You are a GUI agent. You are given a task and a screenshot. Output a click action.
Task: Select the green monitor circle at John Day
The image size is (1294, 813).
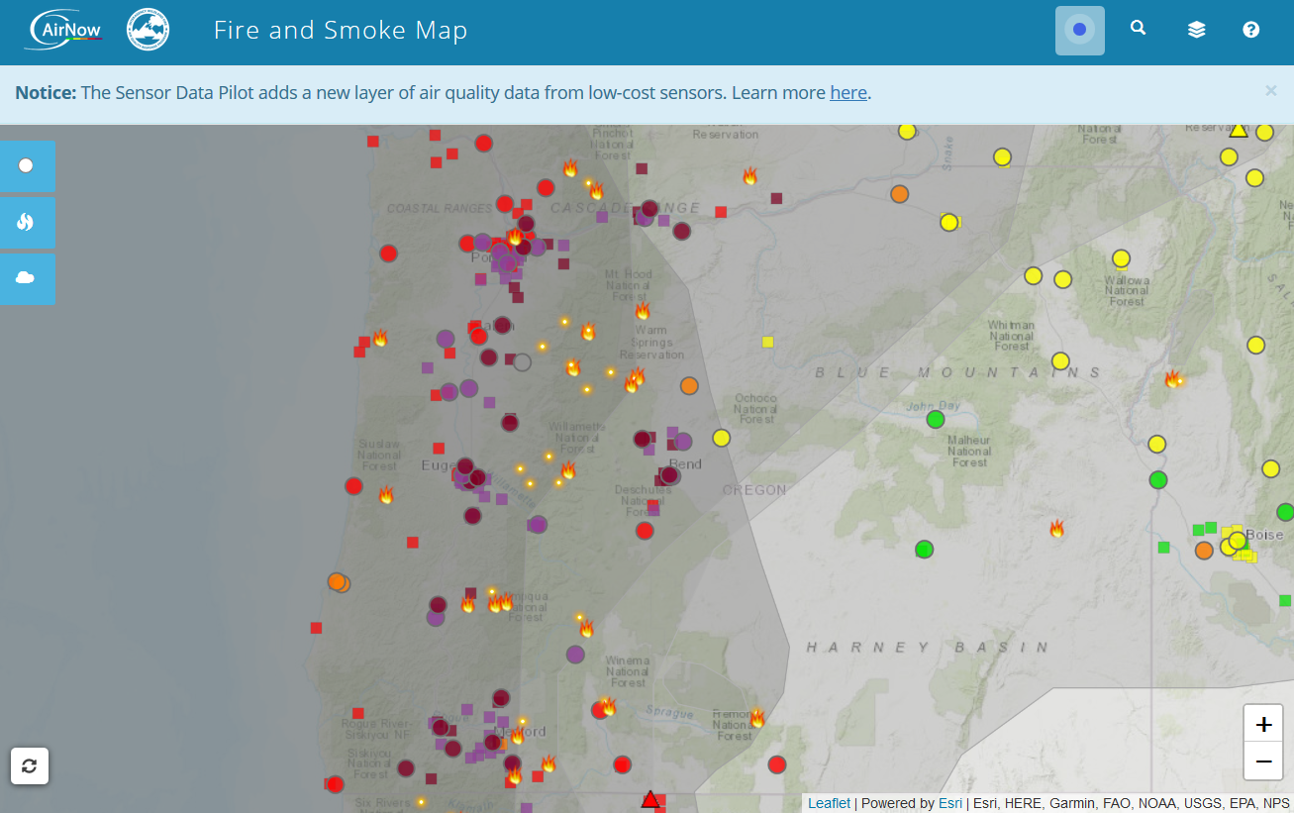click(936, 419)
